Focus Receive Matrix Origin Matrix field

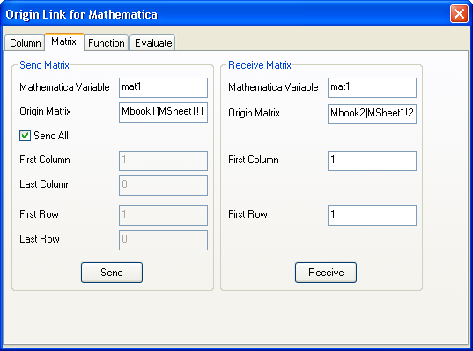coord(372,114)
